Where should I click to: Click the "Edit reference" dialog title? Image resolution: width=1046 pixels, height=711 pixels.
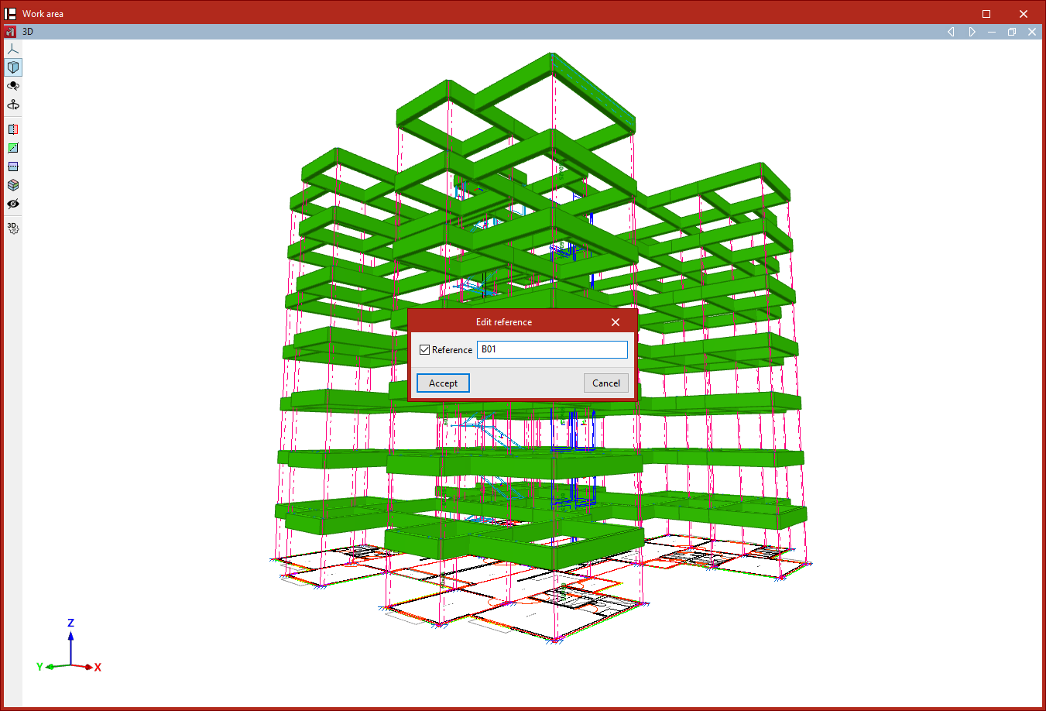pyautogui.click(x=504, y=322)
